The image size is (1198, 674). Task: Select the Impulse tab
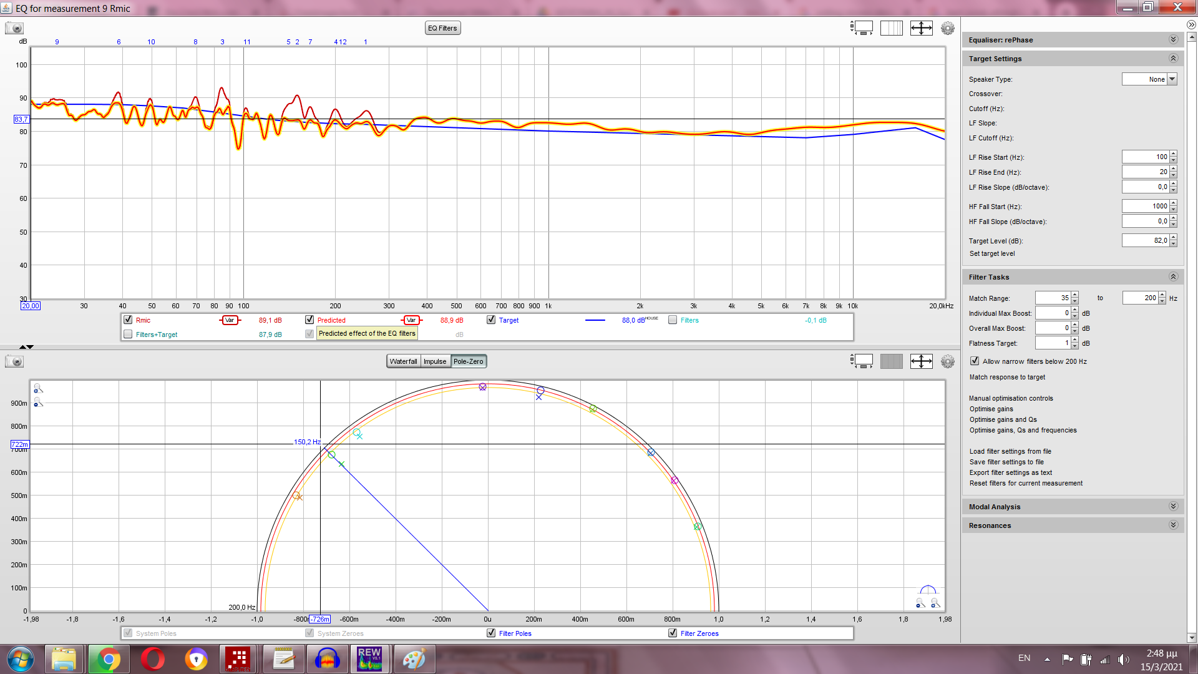(435, 361)
